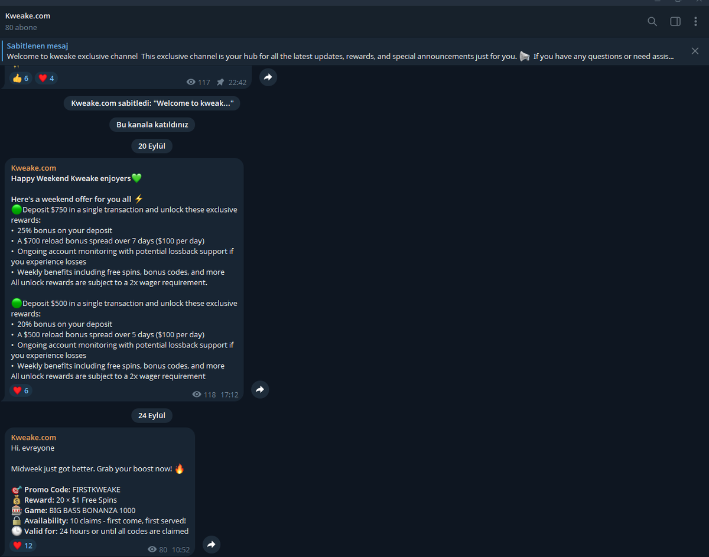This screenshot has width=709, height=557.
Task: Click the '118' view count at 17:12
Action: coord(204,395)
